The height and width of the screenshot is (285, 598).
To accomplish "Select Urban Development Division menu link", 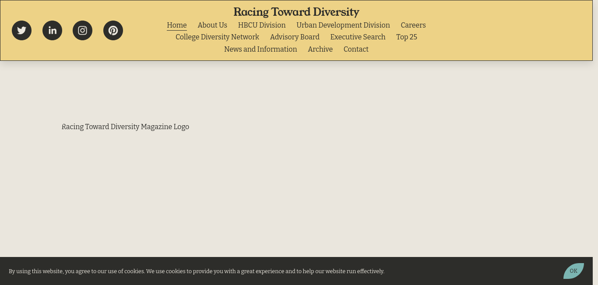I will 343,25.
